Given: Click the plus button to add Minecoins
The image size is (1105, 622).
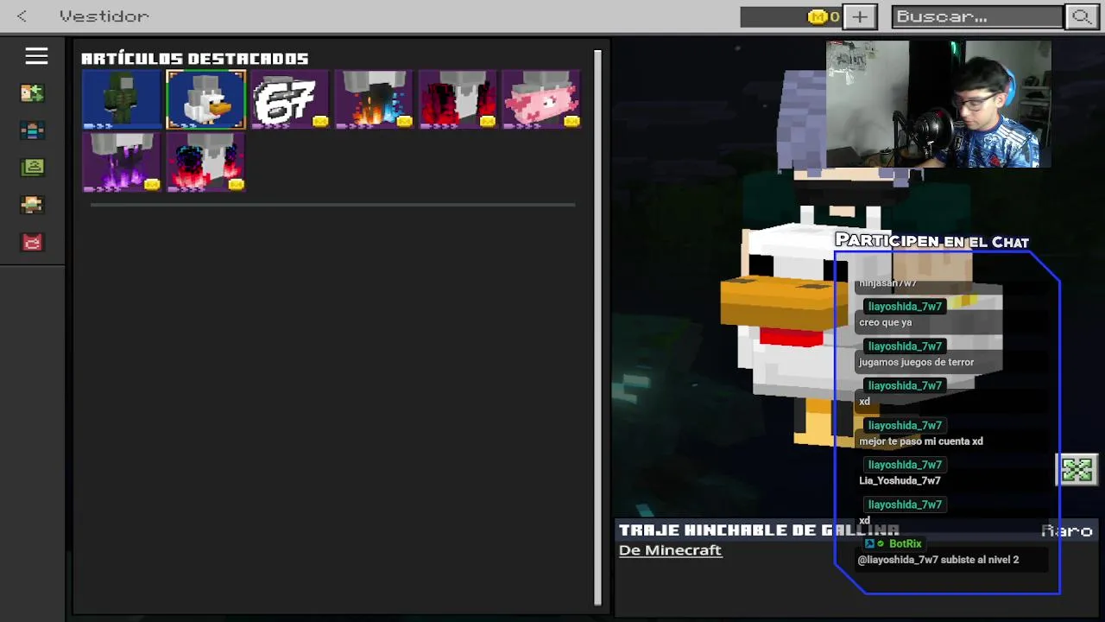Looking at the screenshot, I should click(x=860, y=16).
